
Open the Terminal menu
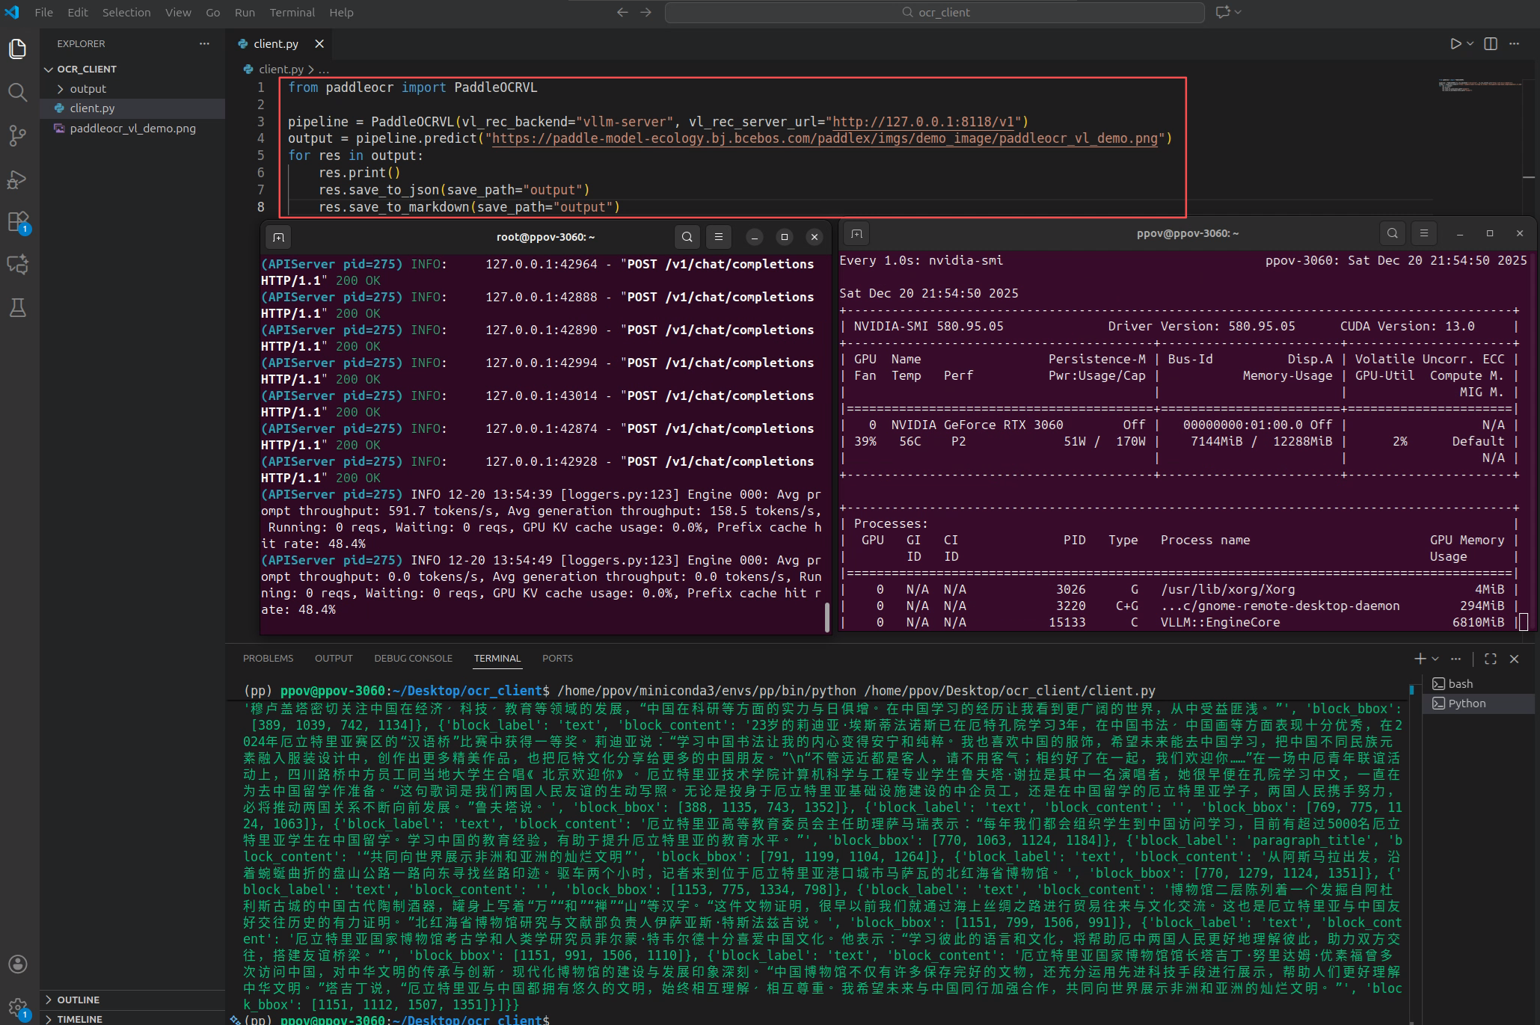(292, 13)
